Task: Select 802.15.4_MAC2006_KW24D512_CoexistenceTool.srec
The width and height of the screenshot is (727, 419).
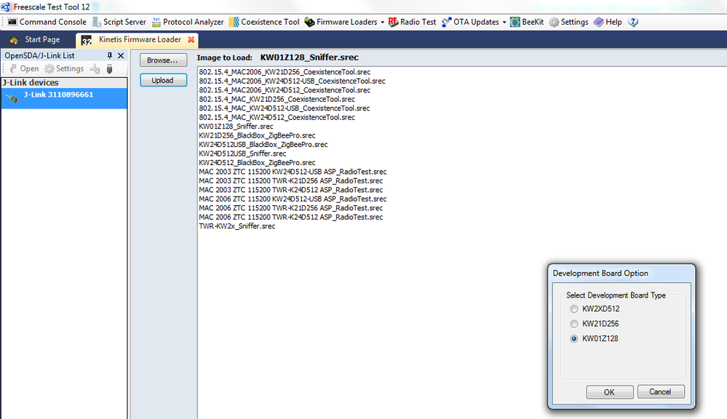Action: (x=285, y=90)
